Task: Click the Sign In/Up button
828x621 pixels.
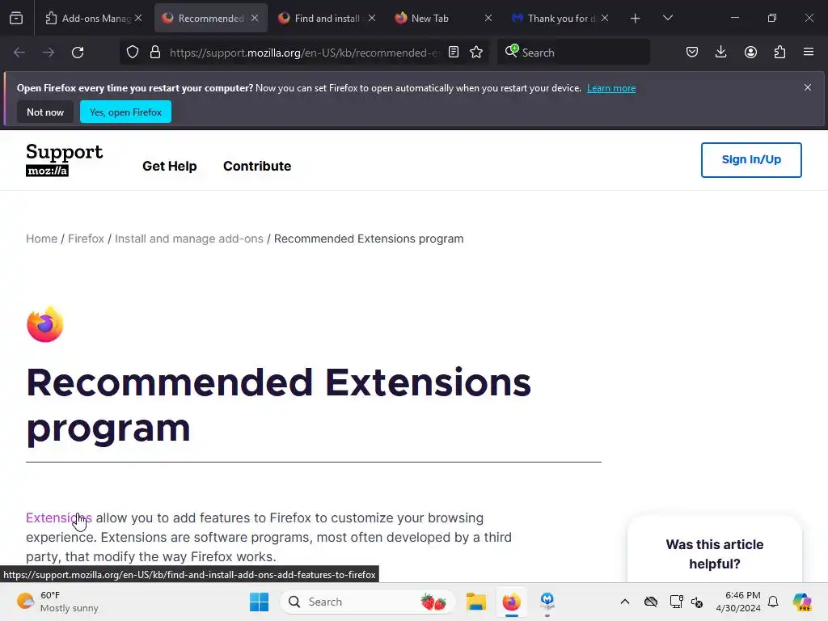Action: 751,159
